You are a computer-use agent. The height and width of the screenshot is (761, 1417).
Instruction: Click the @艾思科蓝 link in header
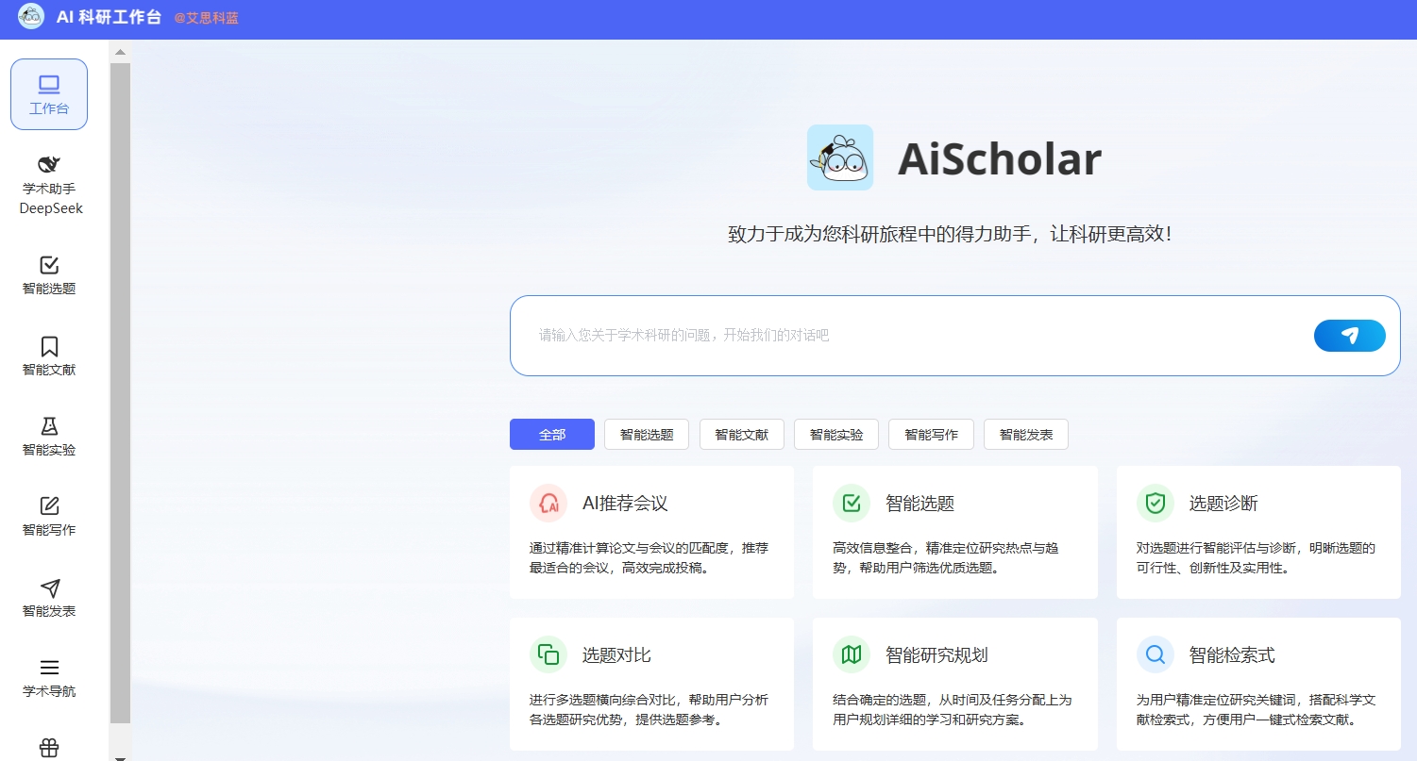tap(206, 18)
